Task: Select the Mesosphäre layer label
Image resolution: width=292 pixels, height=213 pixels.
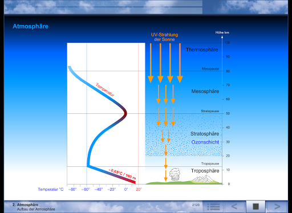Action: (205, 91)
